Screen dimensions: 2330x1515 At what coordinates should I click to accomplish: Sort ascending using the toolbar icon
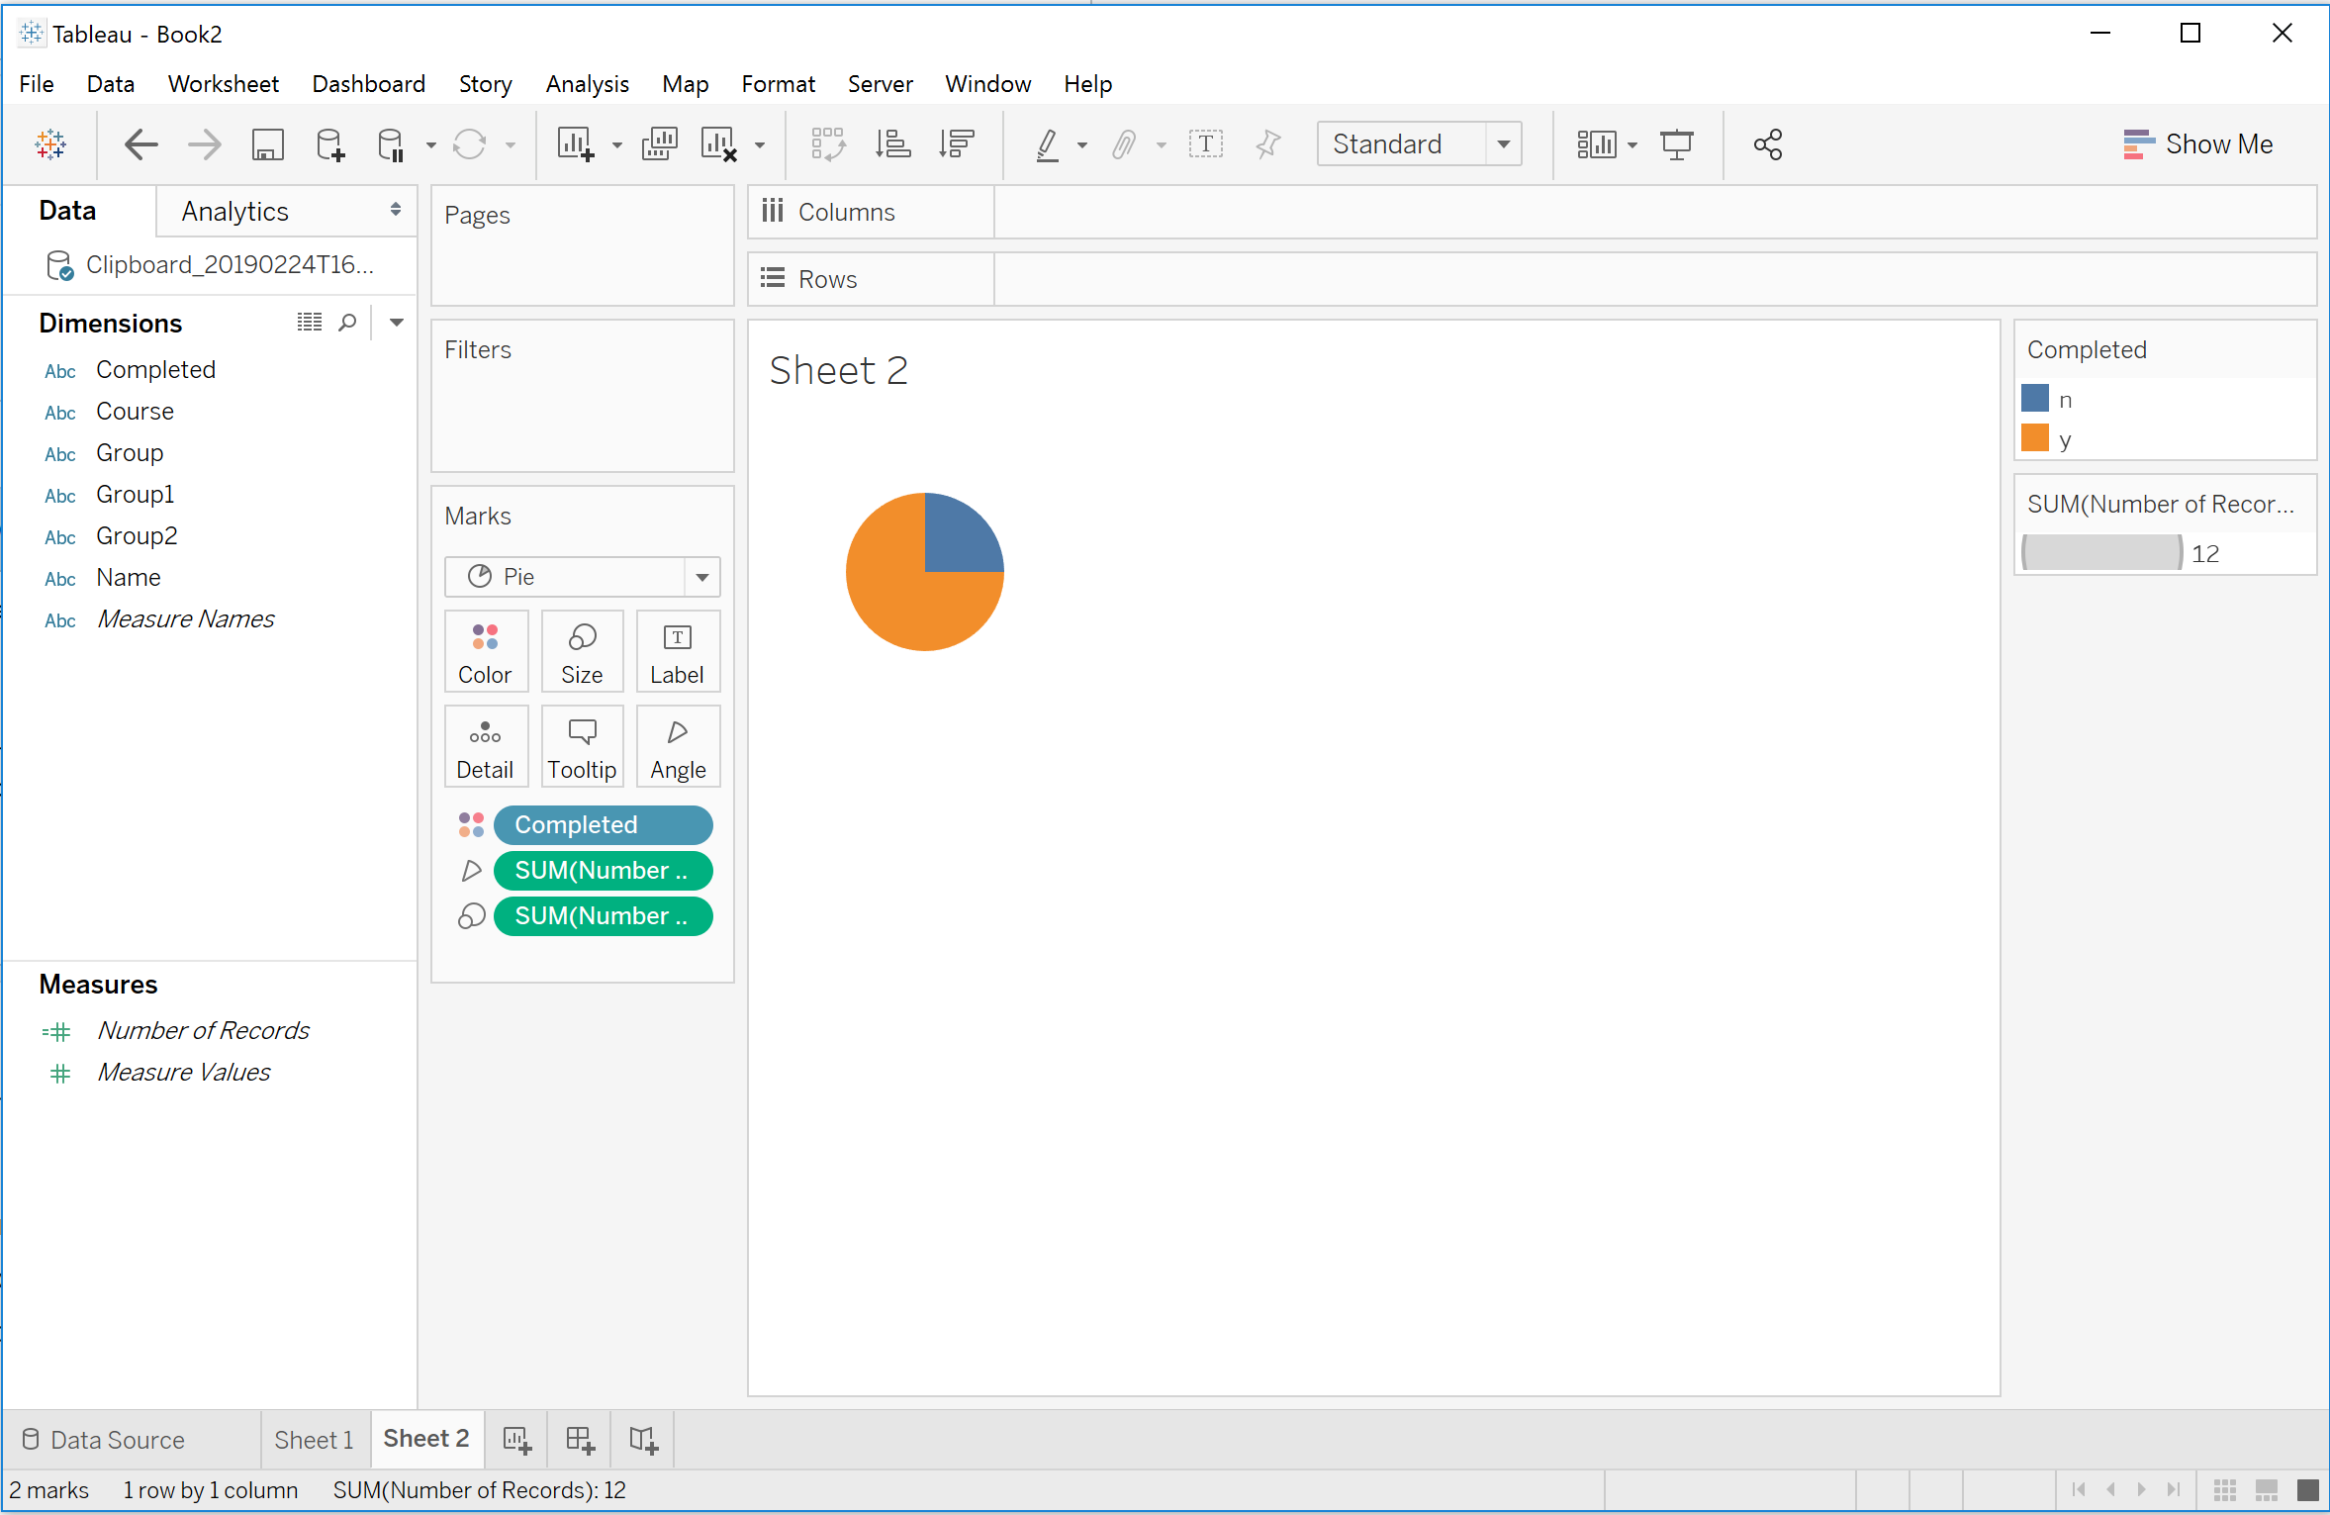click(892, 145)
